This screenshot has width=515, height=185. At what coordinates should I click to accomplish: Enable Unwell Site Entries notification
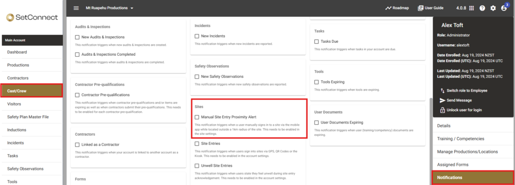pyautogui.click(x=197, y=166)
